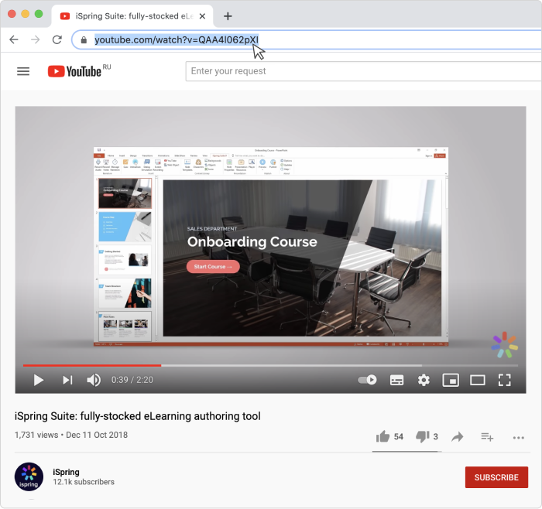Switch to miniplayer mode
This screenshot has width=542, height=509.
(451, 380)
